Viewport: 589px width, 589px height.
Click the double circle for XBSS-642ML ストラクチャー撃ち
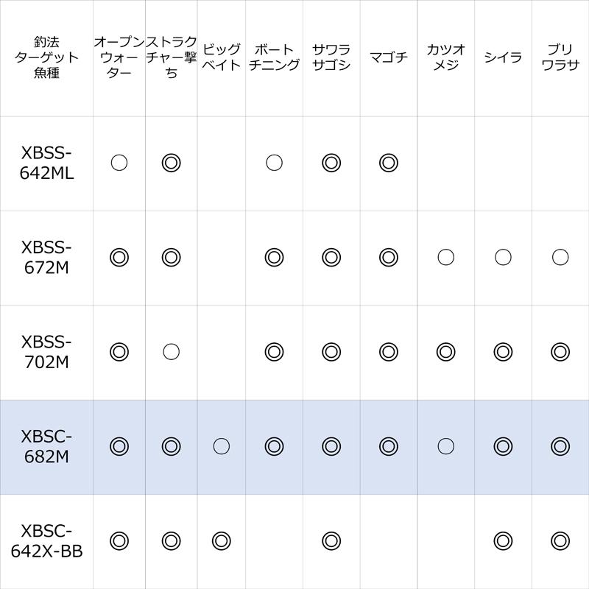pos(171,163)
